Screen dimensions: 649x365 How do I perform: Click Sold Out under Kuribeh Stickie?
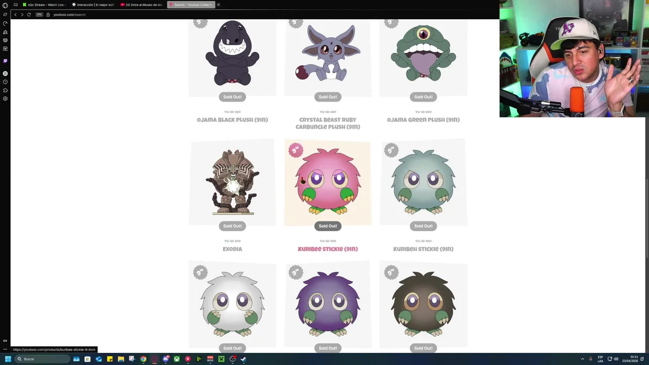(423, 226)
